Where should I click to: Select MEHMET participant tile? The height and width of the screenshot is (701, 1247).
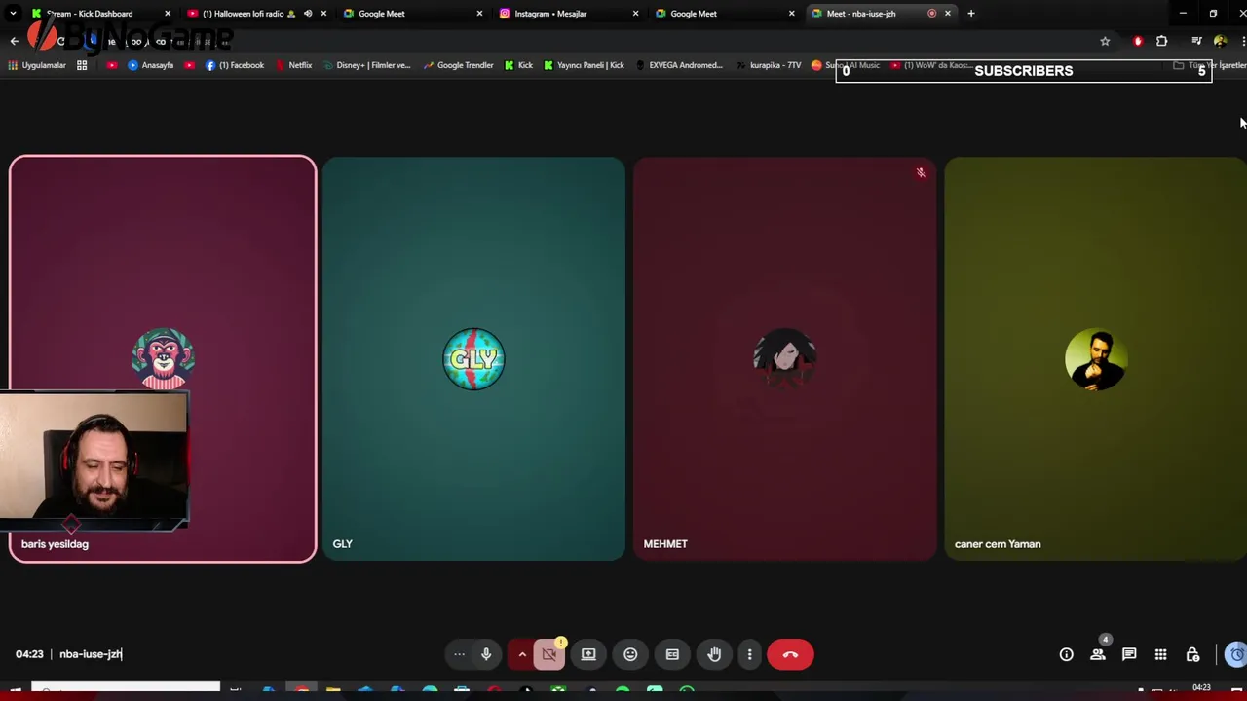[784, 359]
